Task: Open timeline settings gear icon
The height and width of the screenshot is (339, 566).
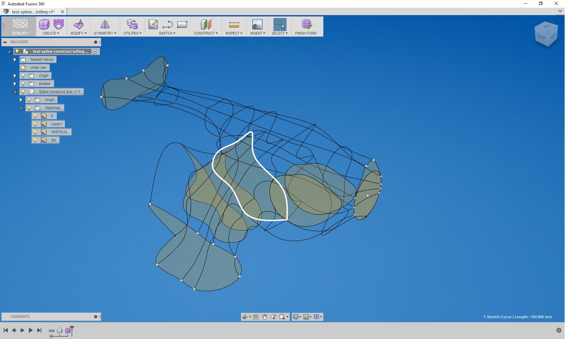Action: coord(559,330)
